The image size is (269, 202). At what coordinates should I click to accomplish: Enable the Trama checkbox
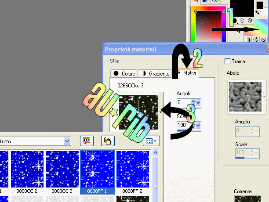click(228, 61)
